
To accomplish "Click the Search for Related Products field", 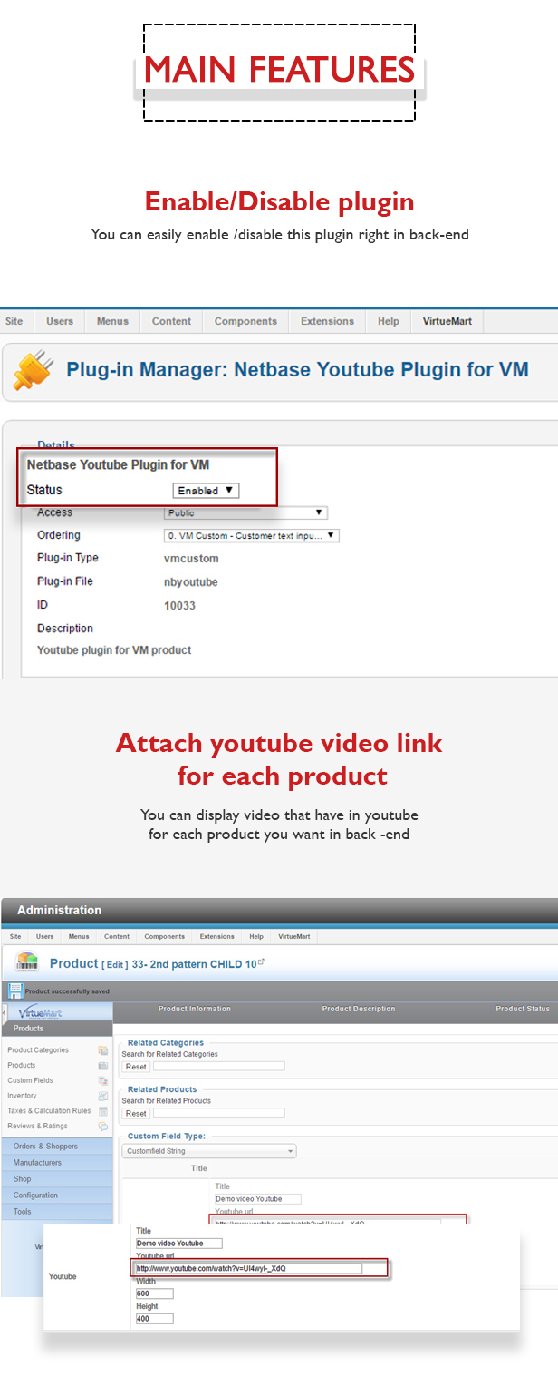I will pos(218,1113).
